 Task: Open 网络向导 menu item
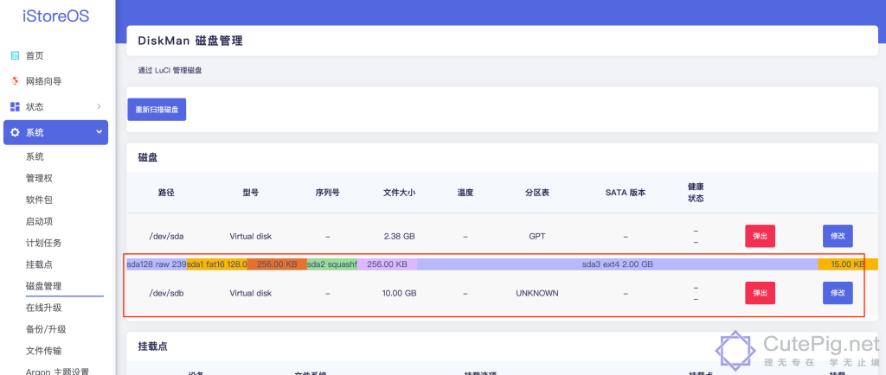coord(43,81)
